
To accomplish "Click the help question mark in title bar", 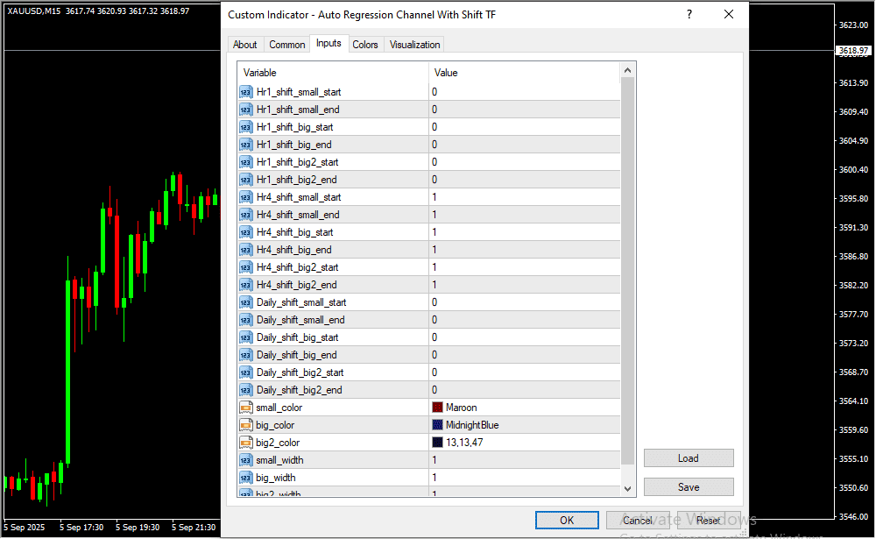I will (689, 15).
